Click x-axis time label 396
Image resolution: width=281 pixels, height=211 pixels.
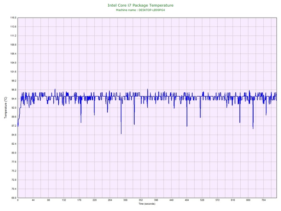tap(156, 200)
